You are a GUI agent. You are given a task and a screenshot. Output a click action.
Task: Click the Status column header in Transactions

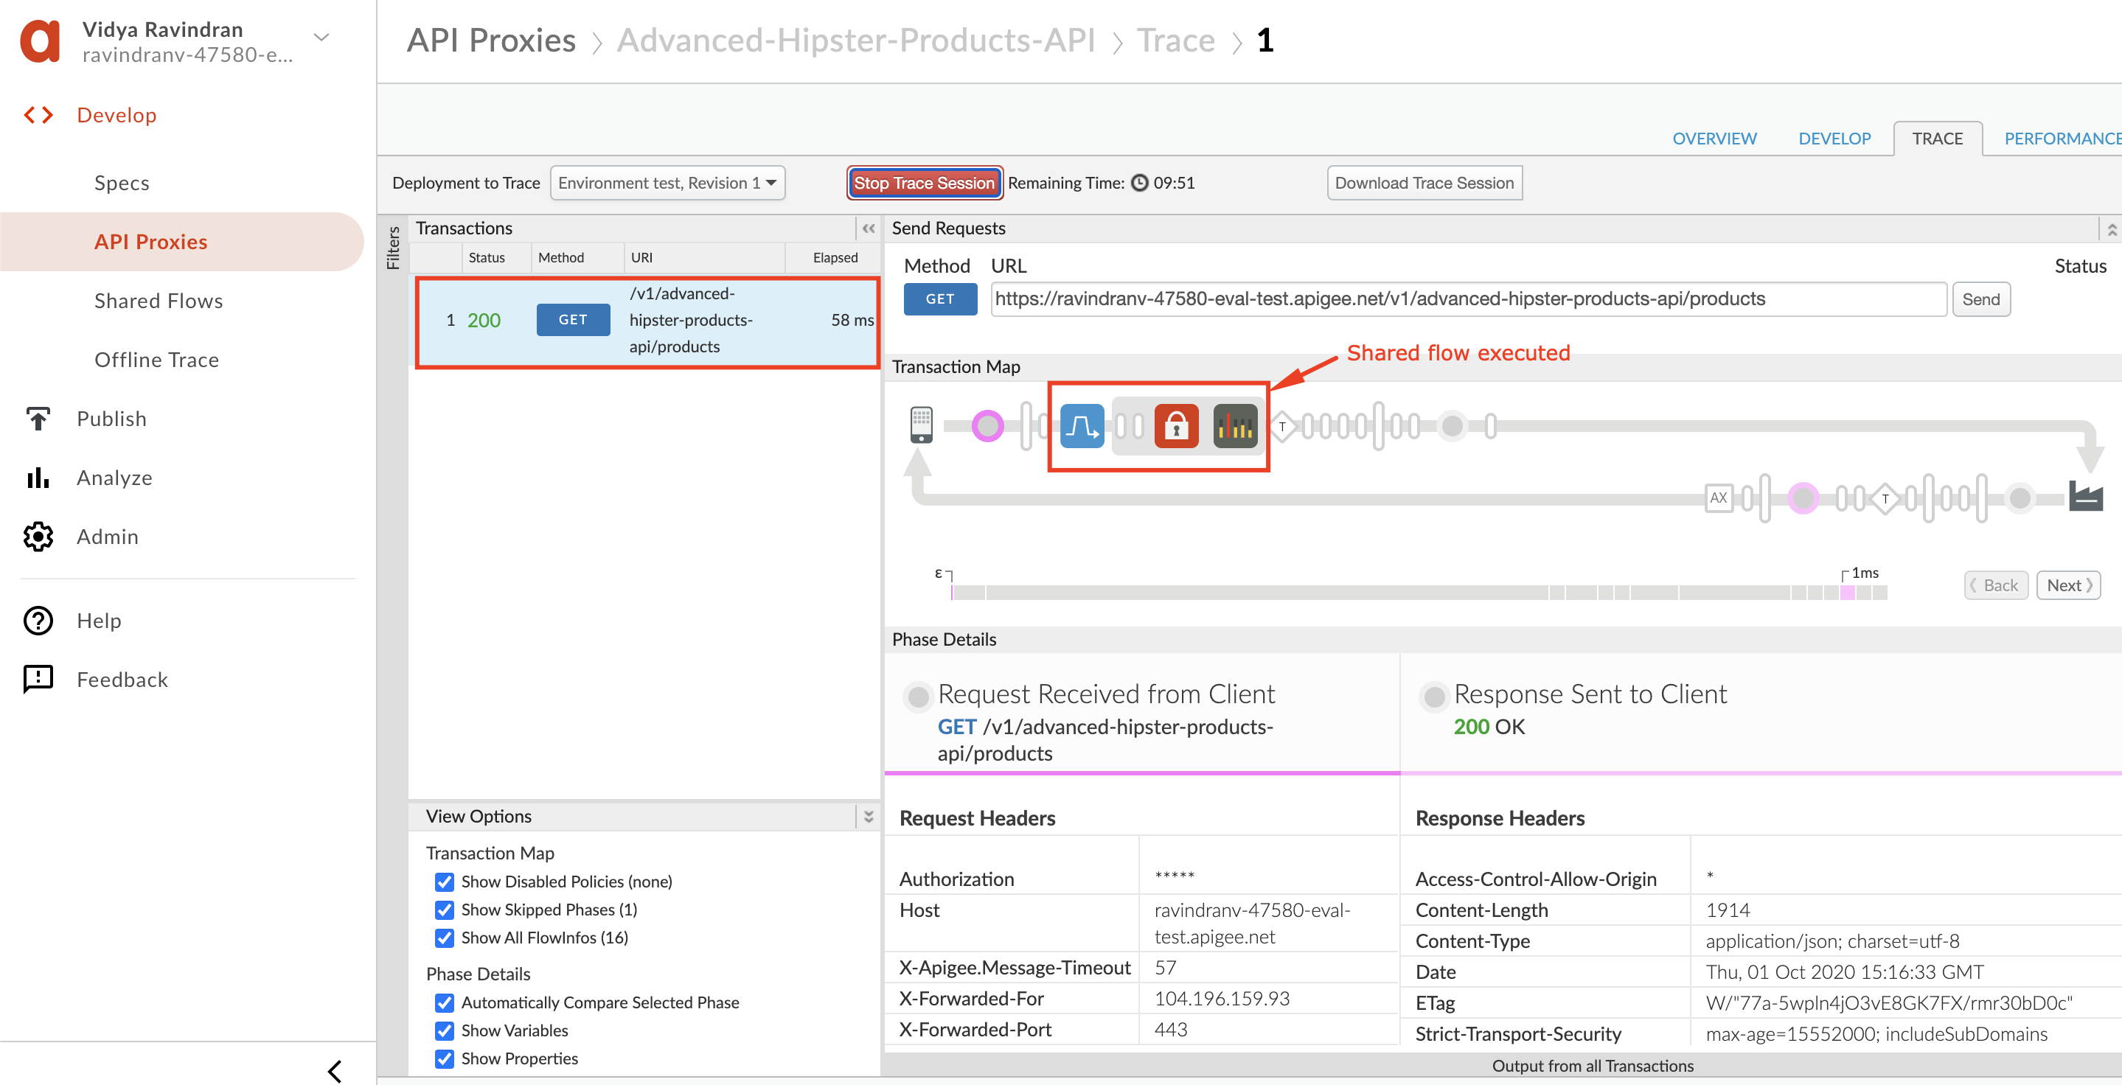487,258
